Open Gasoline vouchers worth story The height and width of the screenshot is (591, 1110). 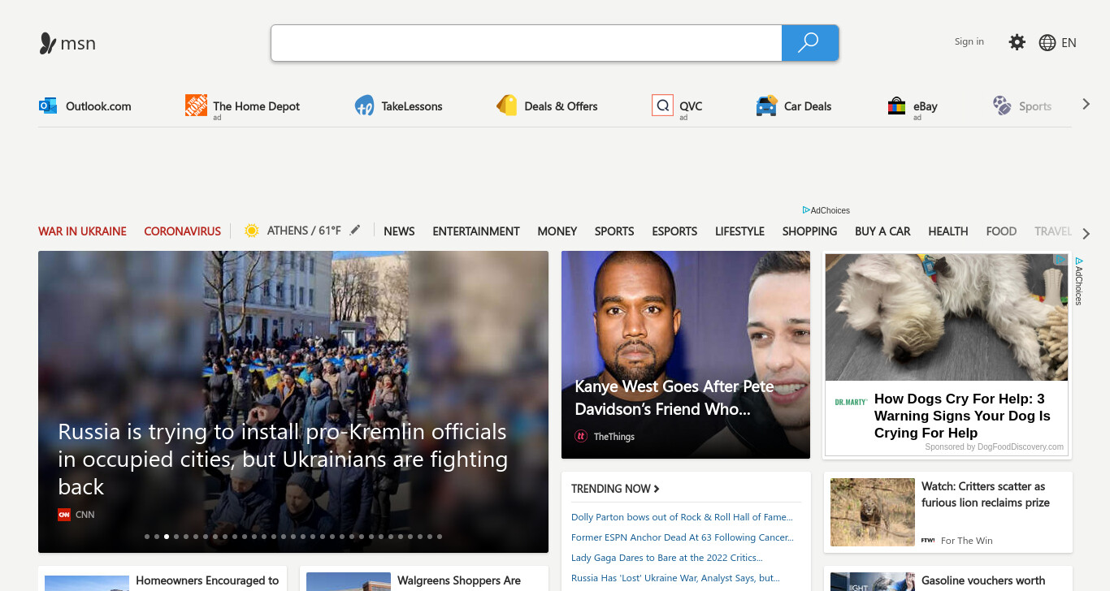click(983, 580)
